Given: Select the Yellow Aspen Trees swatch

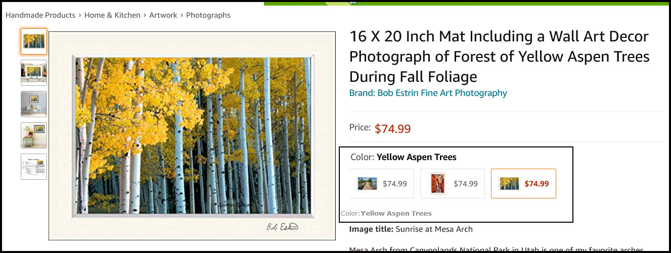Looking at the screenshot, I should click(x=523, y=184).
